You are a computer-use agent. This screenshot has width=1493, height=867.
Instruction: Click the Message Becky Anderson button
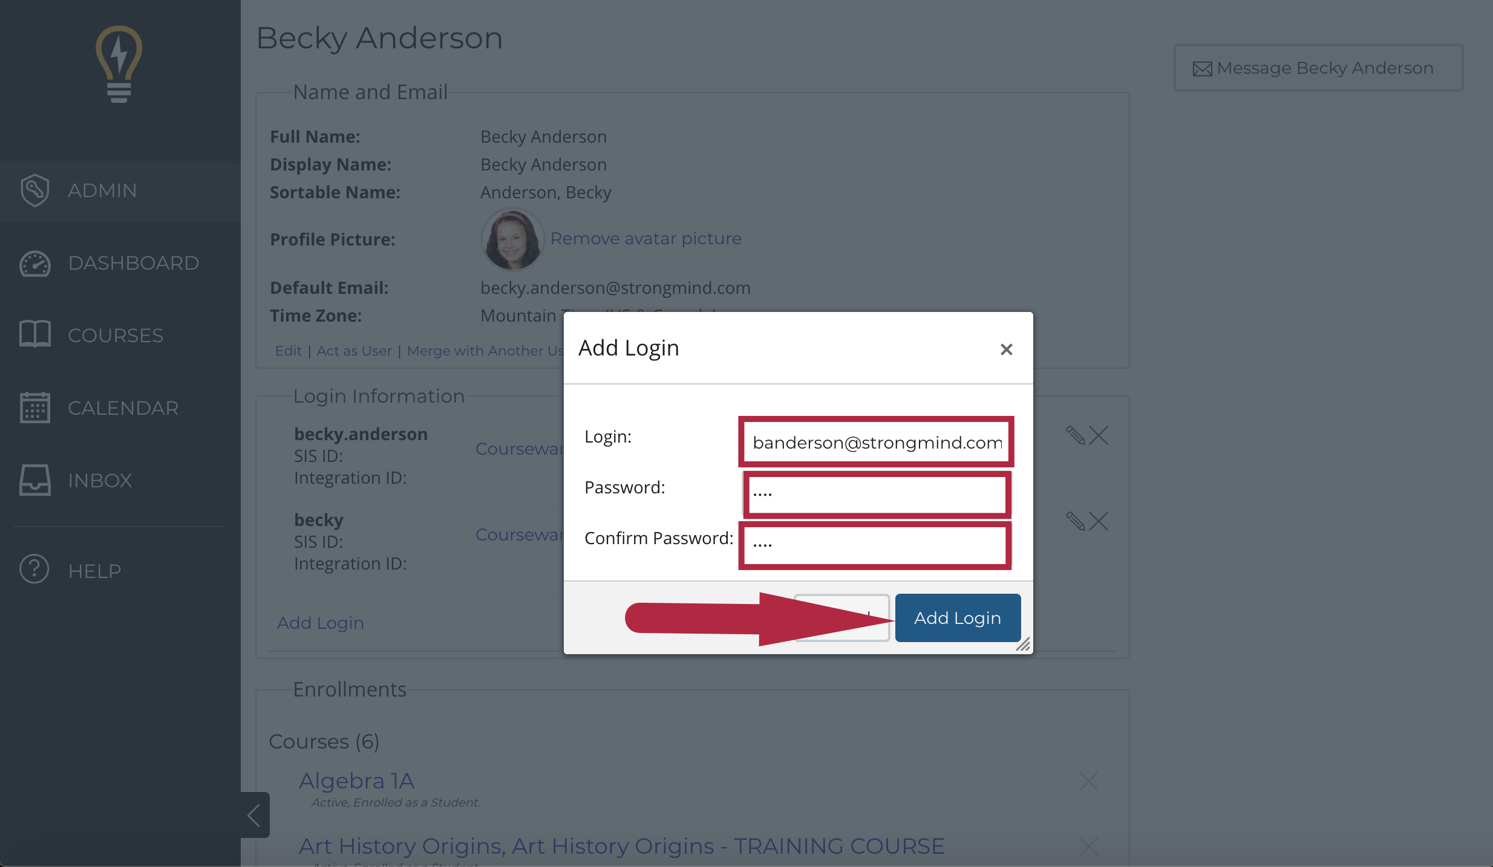1318,68
